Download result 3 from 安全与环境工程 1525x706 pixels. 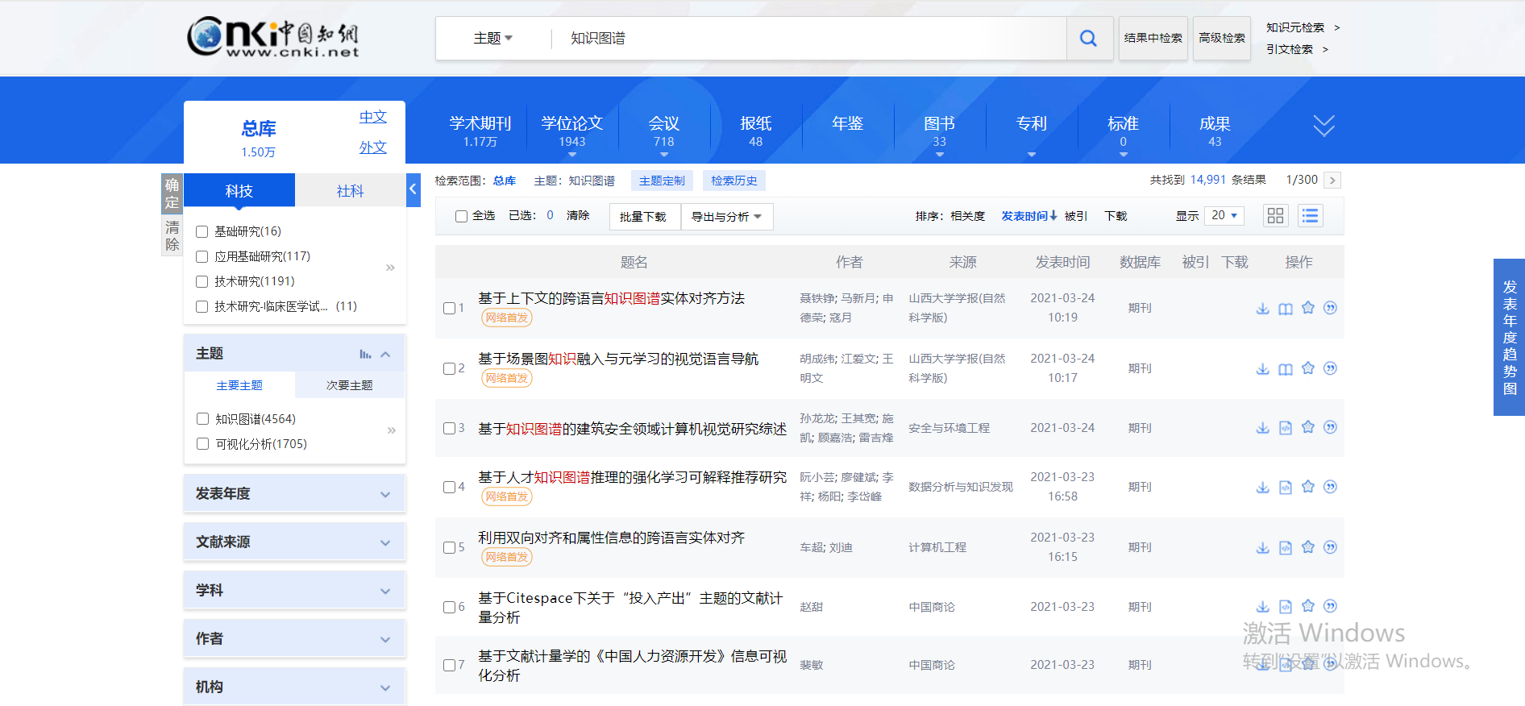[1263, 428]
